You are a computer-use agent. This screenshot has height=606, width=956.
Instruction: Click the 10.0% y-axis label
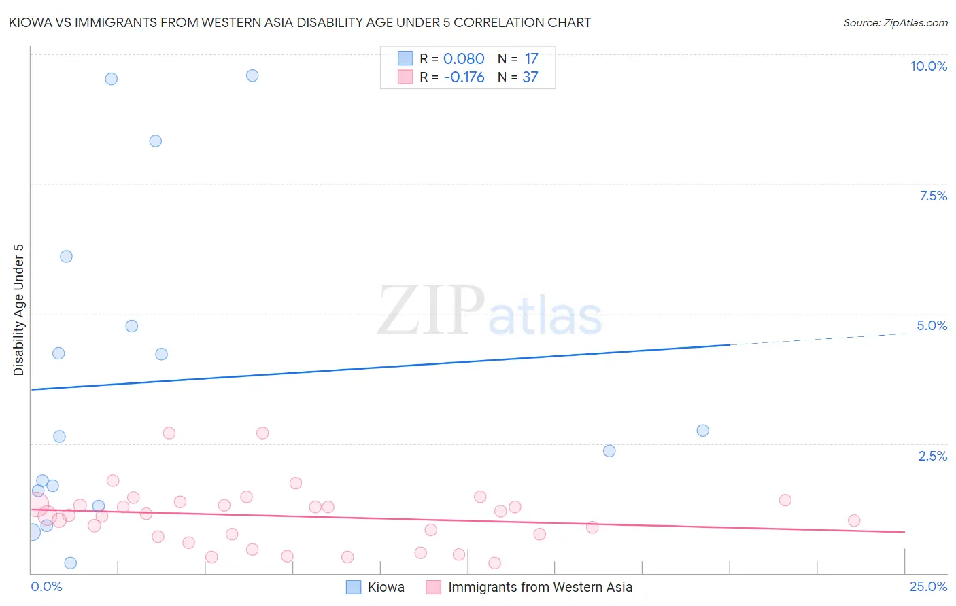point(929,66)
